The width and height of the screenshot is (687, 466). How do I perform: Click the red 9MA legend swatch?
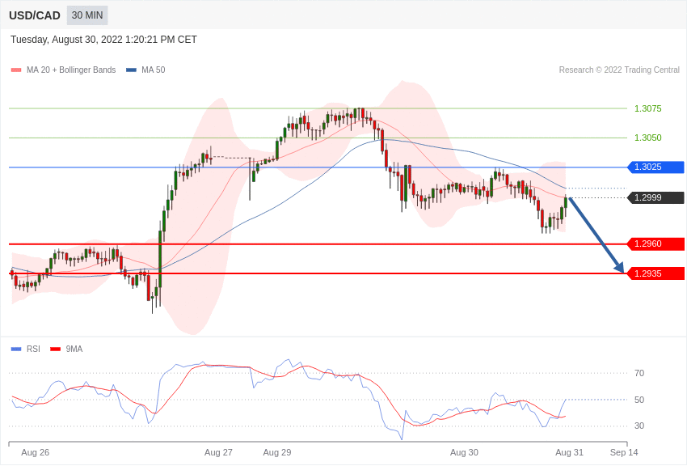click(x=55, y=349)
